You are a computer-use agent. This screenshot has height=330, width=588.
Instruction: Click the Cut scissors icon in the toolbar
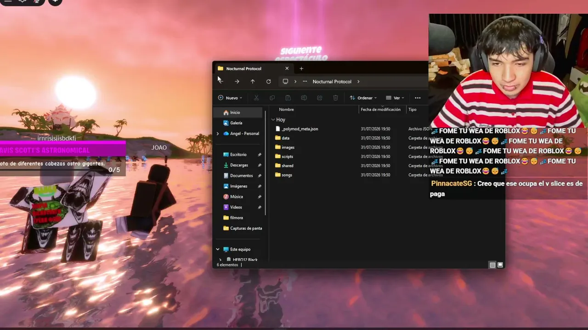tap(256, 98)
